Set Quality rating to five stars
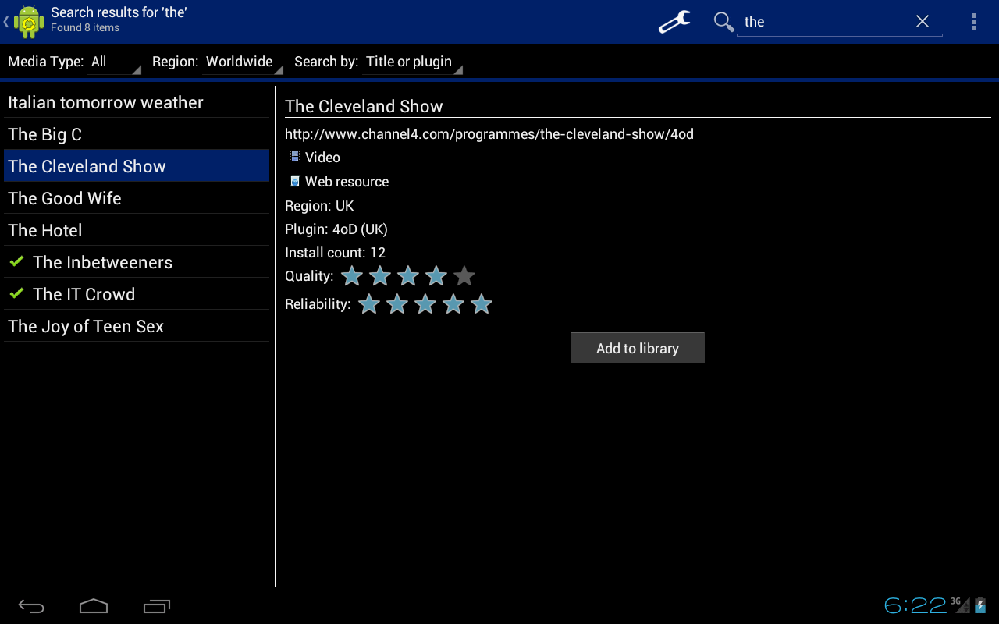This screenshot has width=999, height=624. pos(464,275)
